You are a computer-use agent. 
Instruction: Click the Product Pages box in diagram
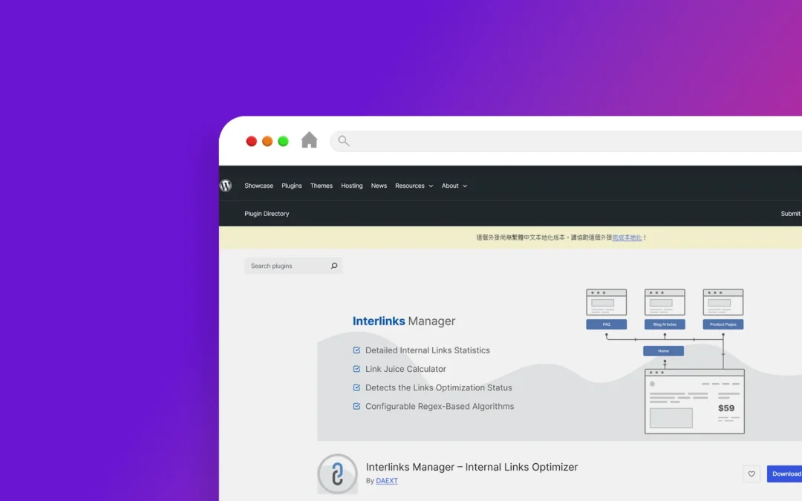[723, 324]
